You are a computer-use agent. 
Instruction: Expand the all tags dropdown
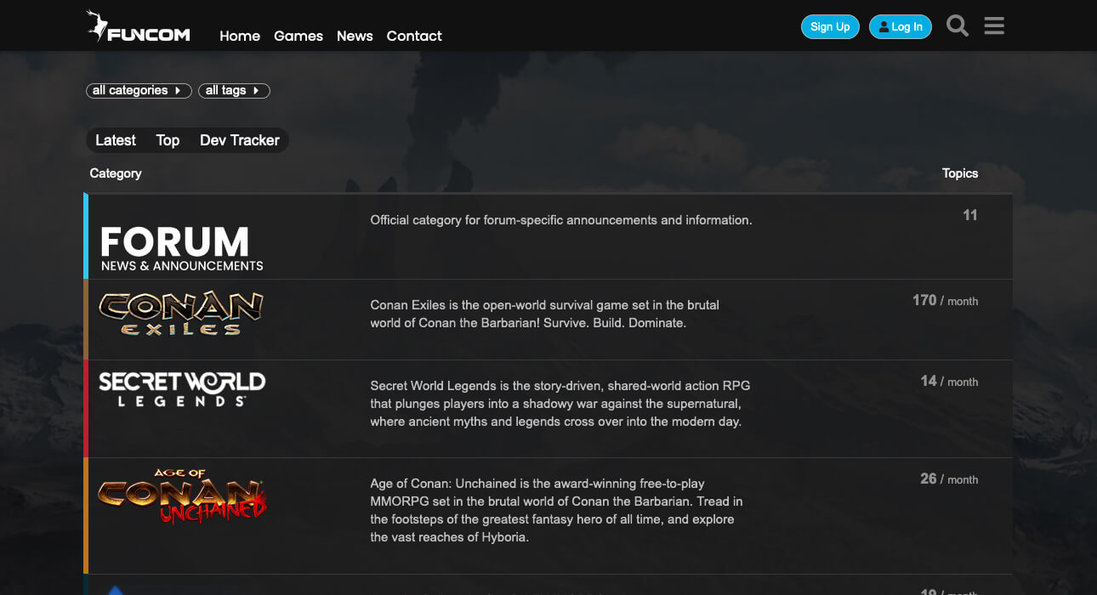click(234, 90)
